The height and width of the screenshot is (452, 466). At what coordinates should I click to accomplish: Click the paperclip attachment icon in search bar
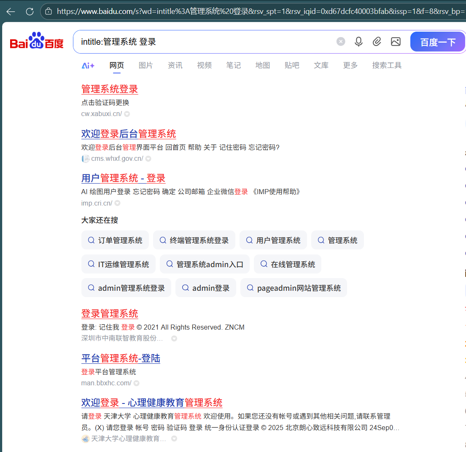click(377, 41)
